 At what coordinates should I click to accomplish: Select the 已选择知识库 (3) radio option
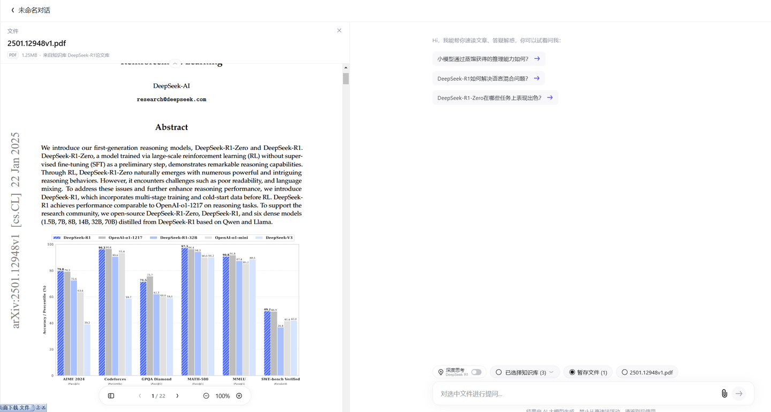tap(498, 372)
